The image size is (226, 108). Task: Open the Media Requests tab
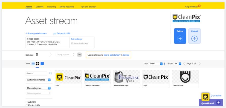coord(67,7)
